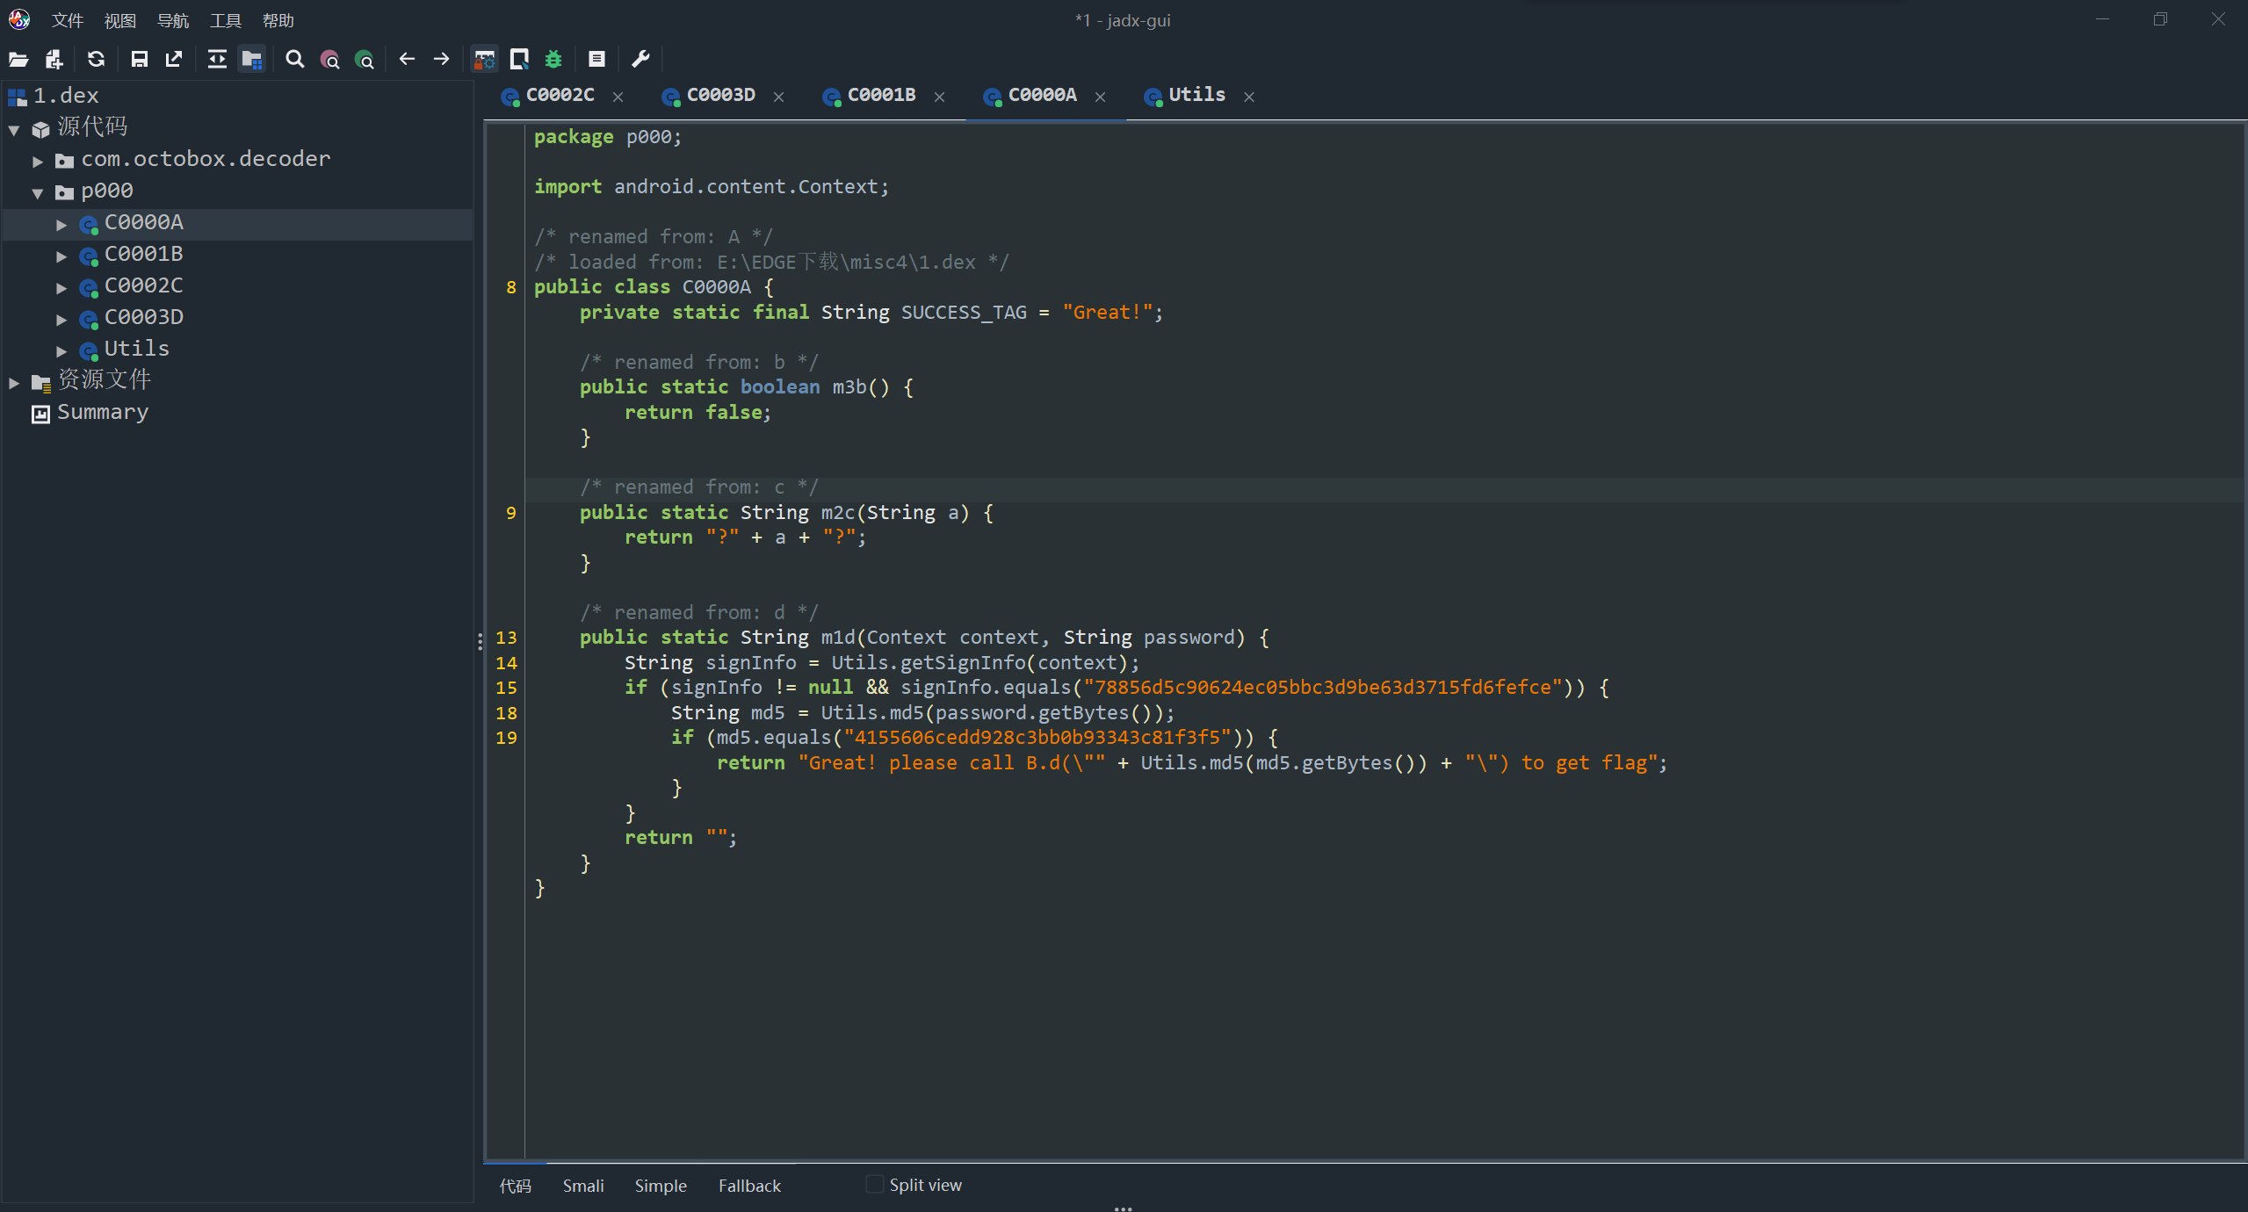Expand the com.octobox.decoder package

tap(38, 161)
